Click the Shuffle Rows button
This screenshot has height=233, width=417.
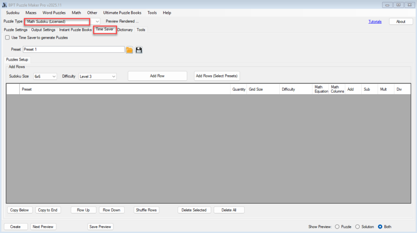[x=146, y=210]
